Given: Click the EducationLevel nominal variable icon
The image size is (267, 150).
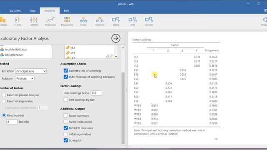Looking at the screenshot, I should [2, 55].
